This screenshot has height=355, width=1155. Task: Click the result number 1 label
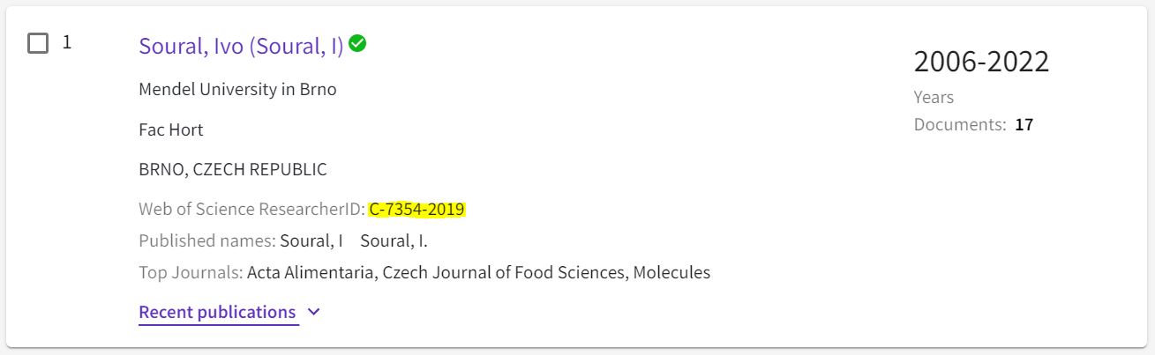tap(66, 42)
